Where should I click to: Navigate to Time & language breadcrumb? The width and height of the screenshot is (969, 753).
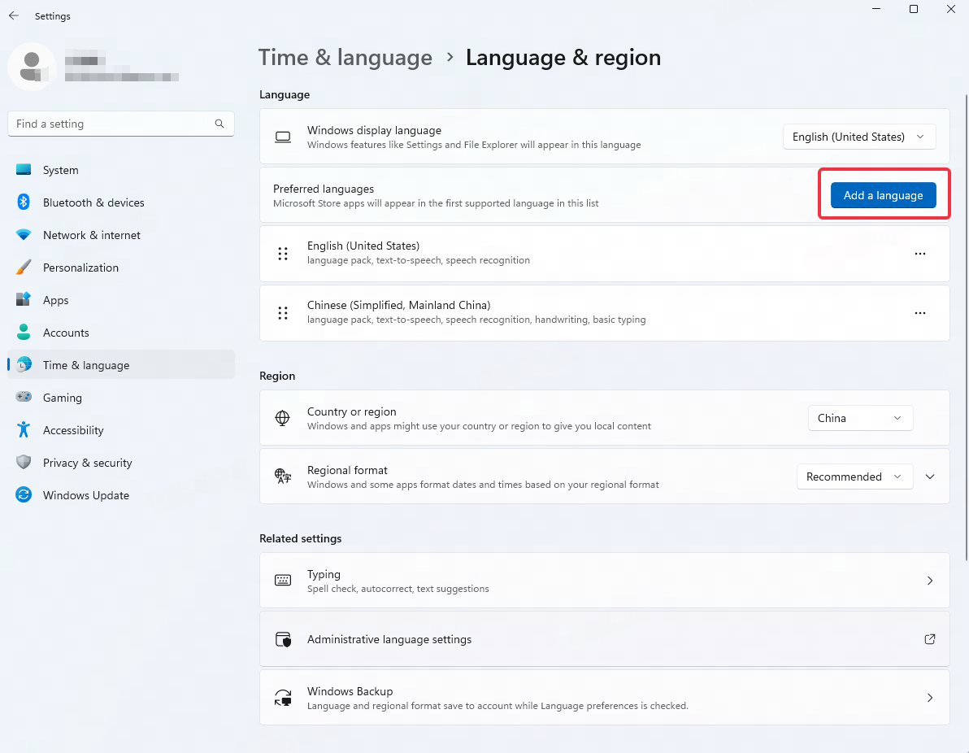(345, 58)
